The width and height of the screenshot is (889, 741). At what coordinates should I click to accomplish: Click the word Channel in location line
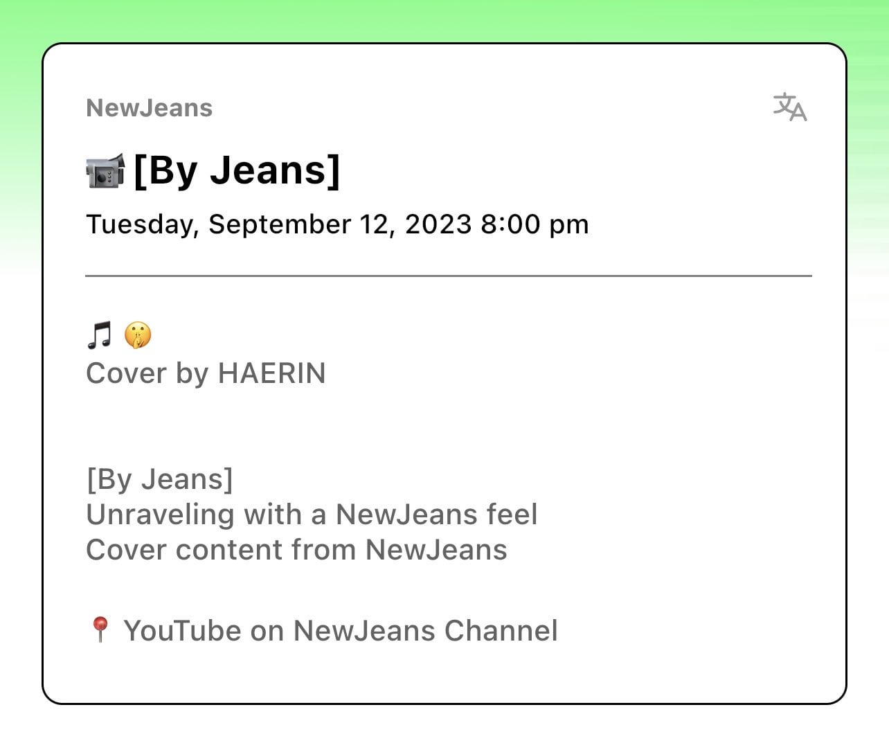[501, 631]
